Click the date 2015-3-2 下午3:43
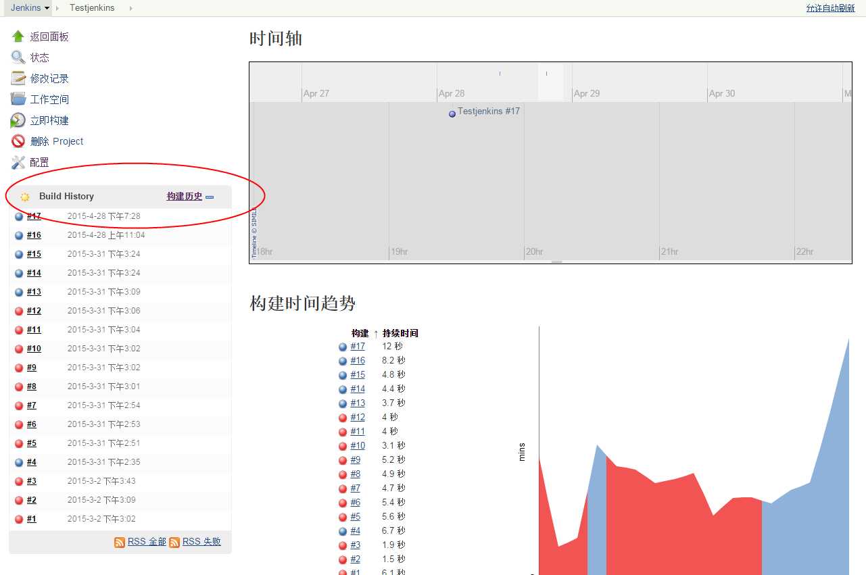The width and height of the screenshot is (866, 575). (x=101, y=481)
